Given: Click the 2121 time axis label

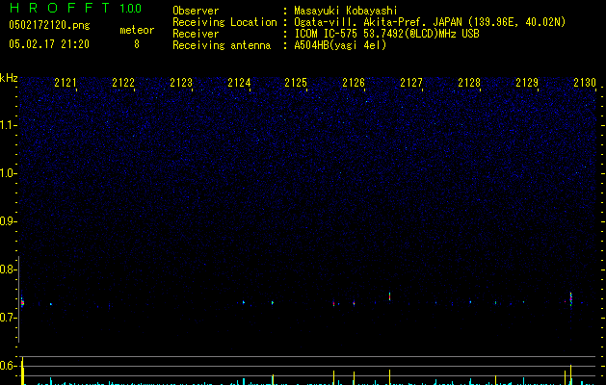Looking at the screenshot, I should pos(66,83).
